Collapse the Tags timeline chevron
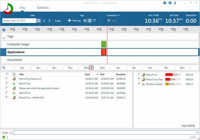This screenshot has width=200, height=140. tap(4, 38)
